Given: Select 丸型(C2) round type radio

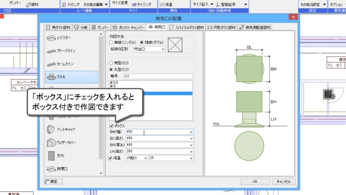Looking at the screenshot, I should click(111, 69).
